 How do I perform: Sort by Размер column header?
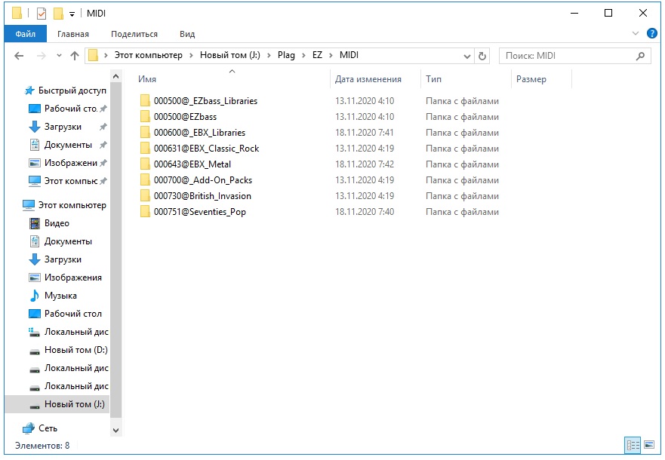(531, 79)
